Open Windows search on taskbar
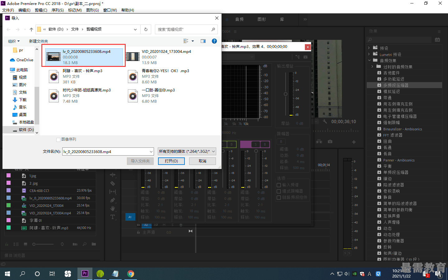 click(x=22, y=273)
